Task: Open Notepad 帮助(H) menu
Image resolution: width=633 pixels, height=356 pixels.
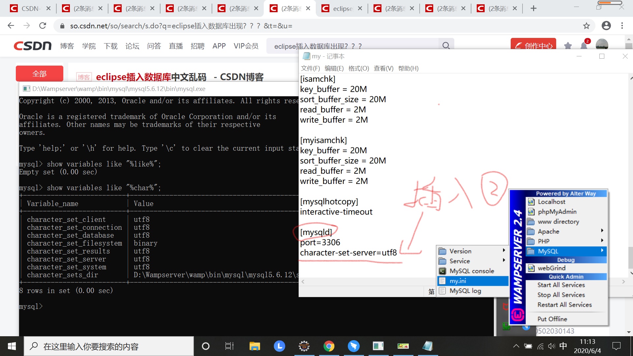Action: click(x=408, y=68)
